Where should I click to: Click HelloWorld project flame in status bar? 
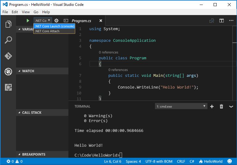tap(211, 161)
